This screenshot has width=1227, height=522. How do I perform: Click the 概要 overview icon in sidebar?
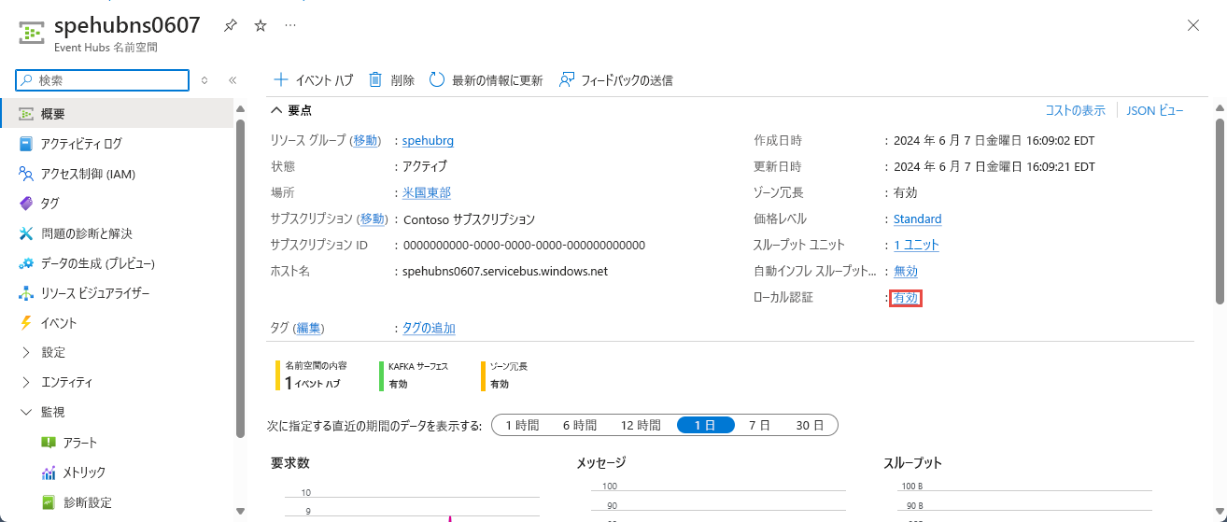pos(26,114)
